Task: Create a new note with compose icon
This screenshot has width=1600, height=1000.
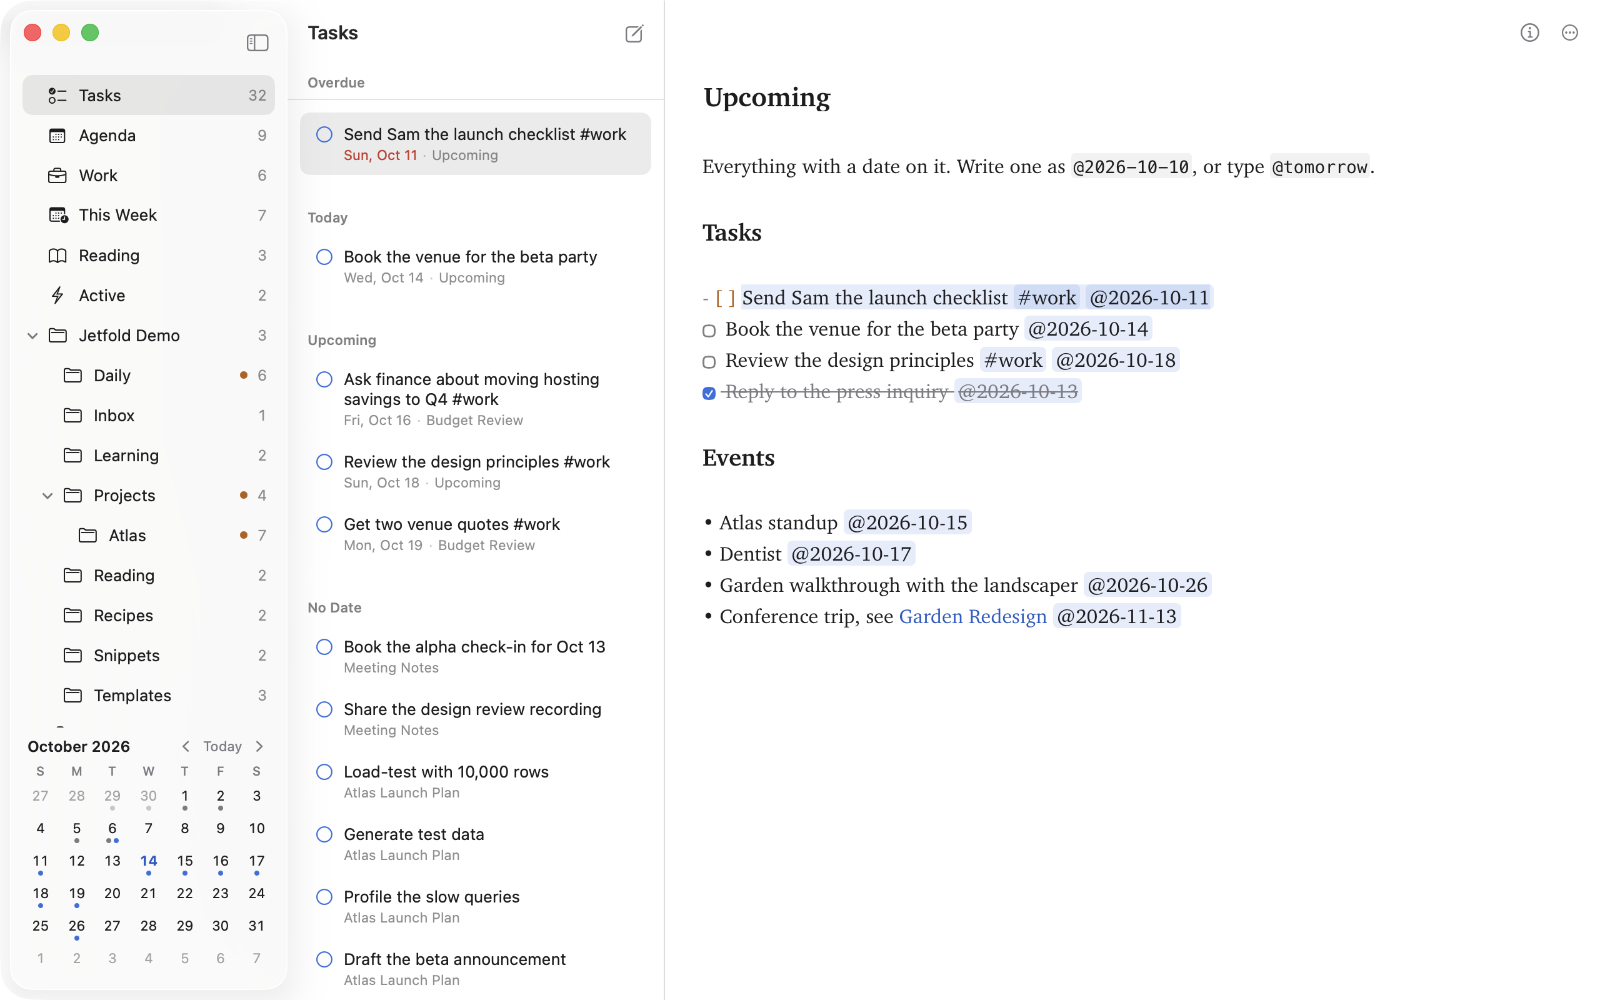Action: point(634,33)
